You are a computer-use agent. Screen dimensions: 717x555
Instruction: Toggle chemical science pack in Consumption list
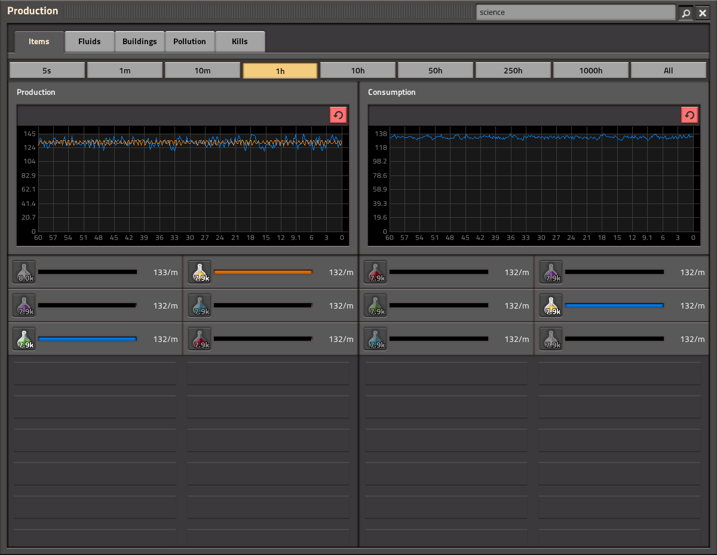point(376,339)
